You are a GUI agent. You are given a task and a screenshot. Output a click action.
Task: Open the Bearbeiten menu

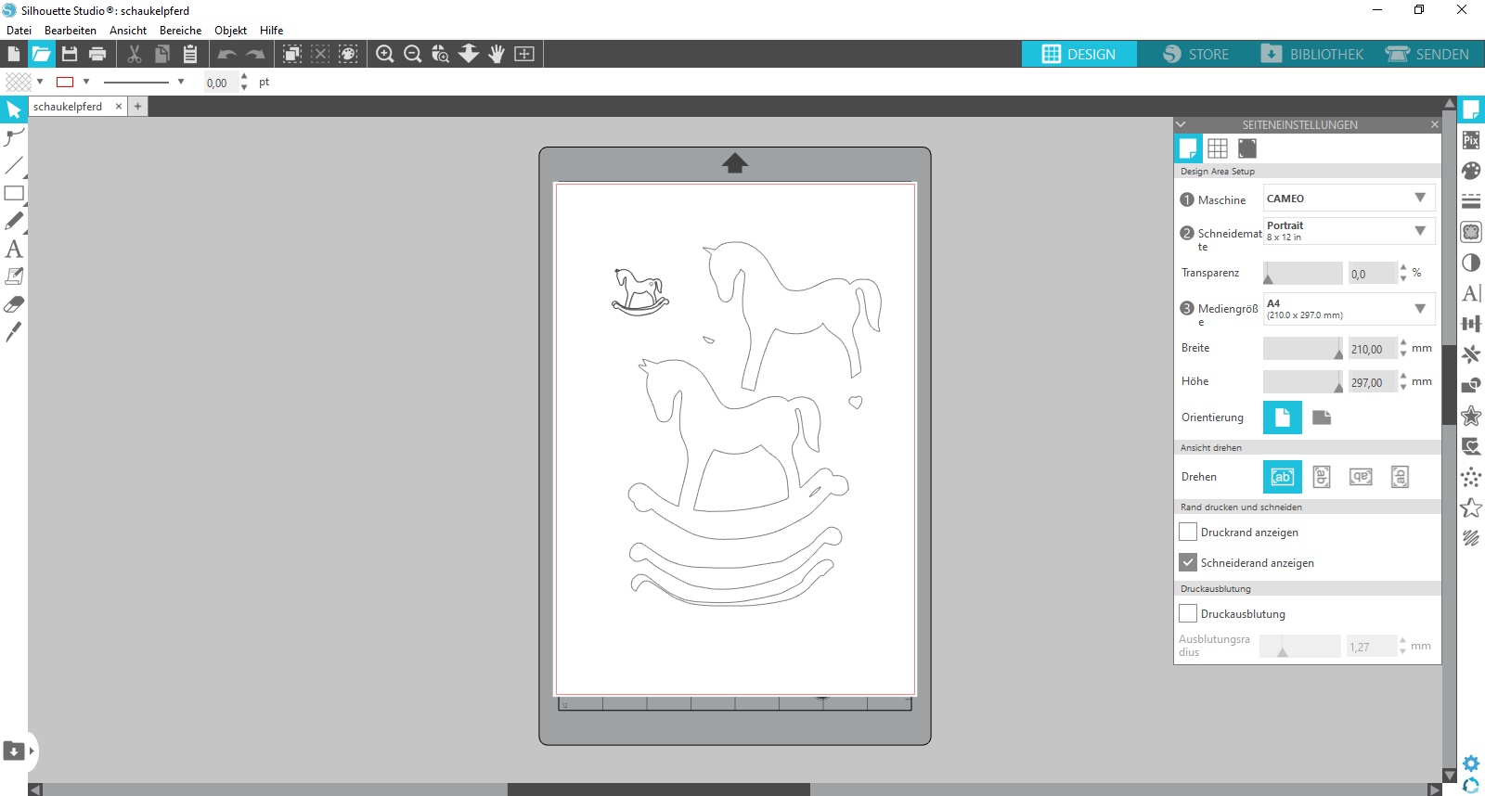click(71, 30)
